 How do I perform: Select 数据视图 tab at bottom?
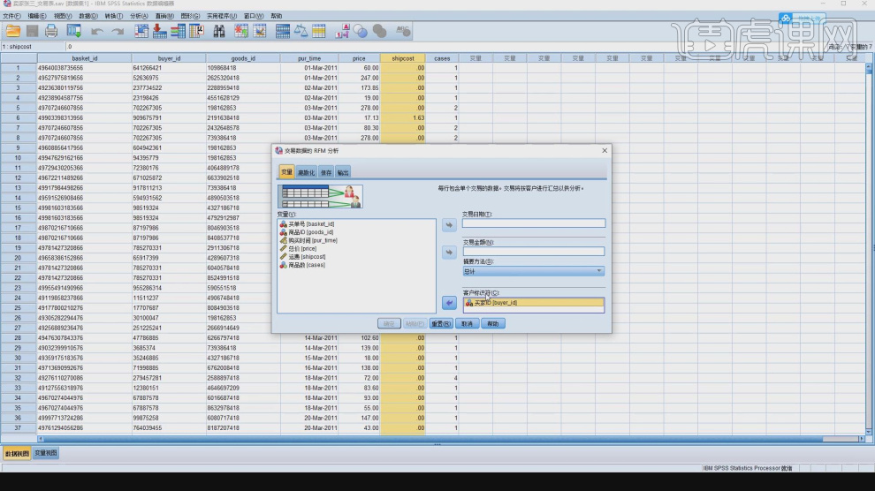17,454
